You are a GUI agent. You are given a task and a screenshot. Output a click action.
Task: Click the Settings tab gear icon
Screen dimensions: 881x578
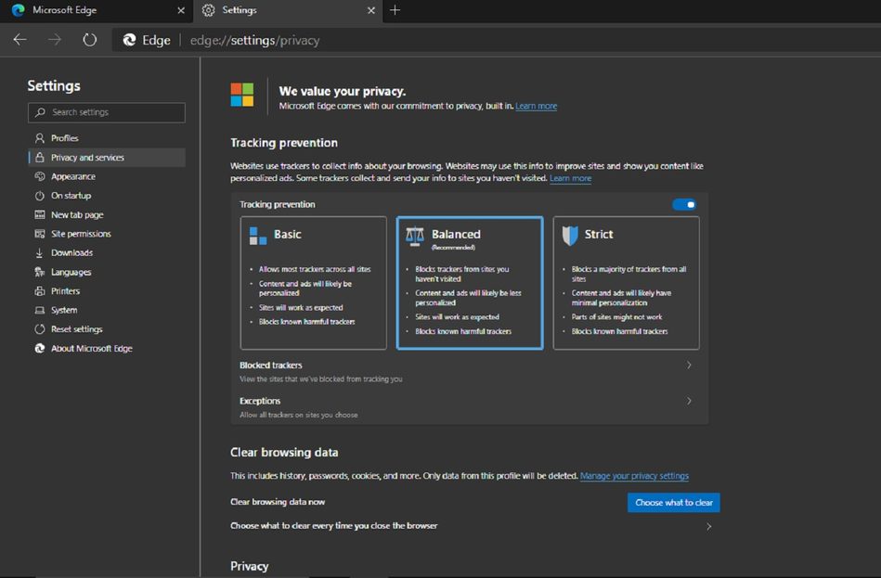pos(209,10)
